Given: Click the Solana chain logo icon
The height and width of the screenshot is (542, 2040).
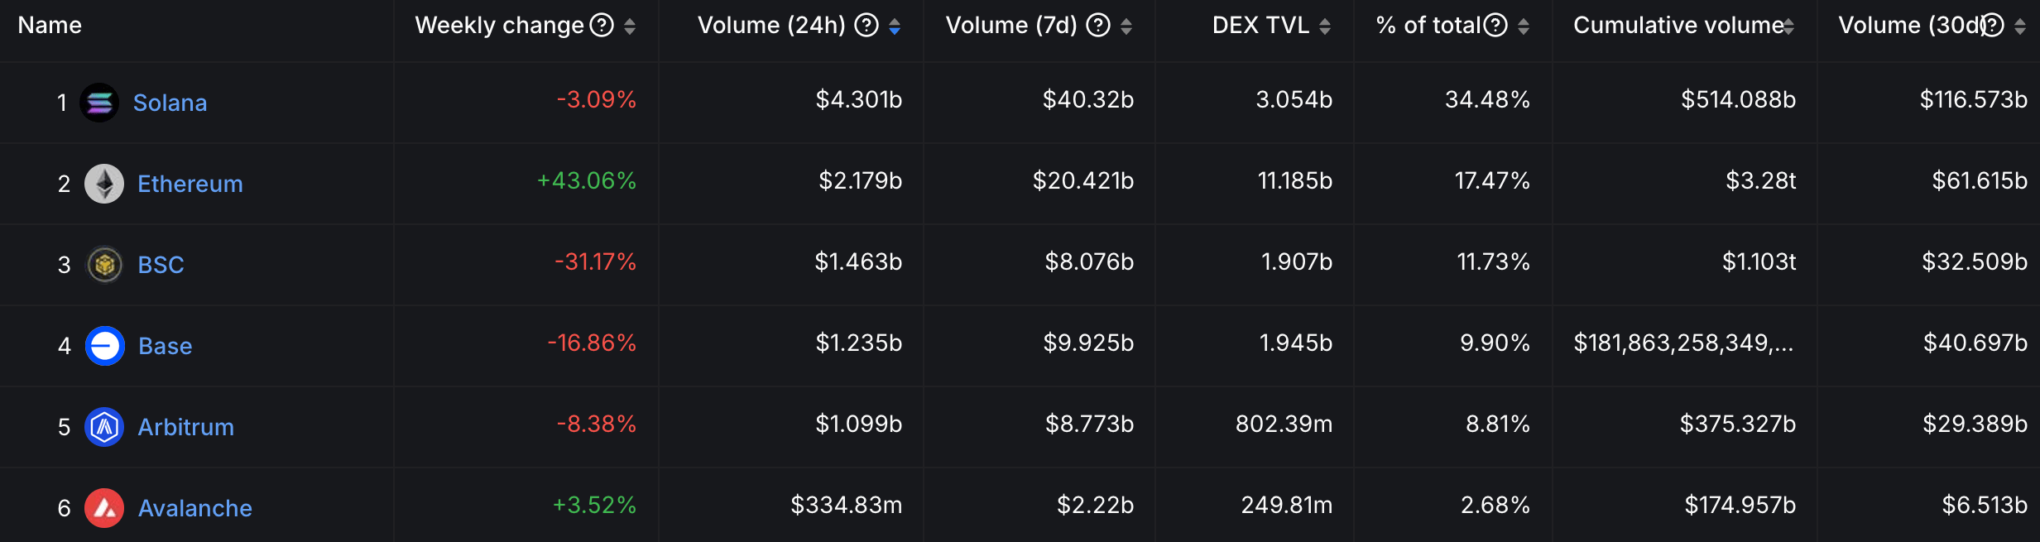Looking at the screenshot, I should (99, 103).
